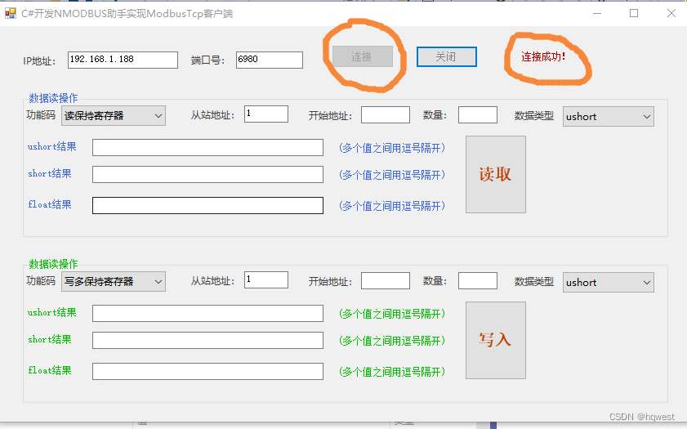Open the 数据类型 ushort dropdown in the read group
This screenshot has width=687, height=429.
[x=608, y=117]
